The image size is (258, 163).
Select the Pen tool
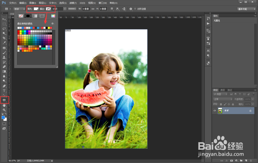4,86
